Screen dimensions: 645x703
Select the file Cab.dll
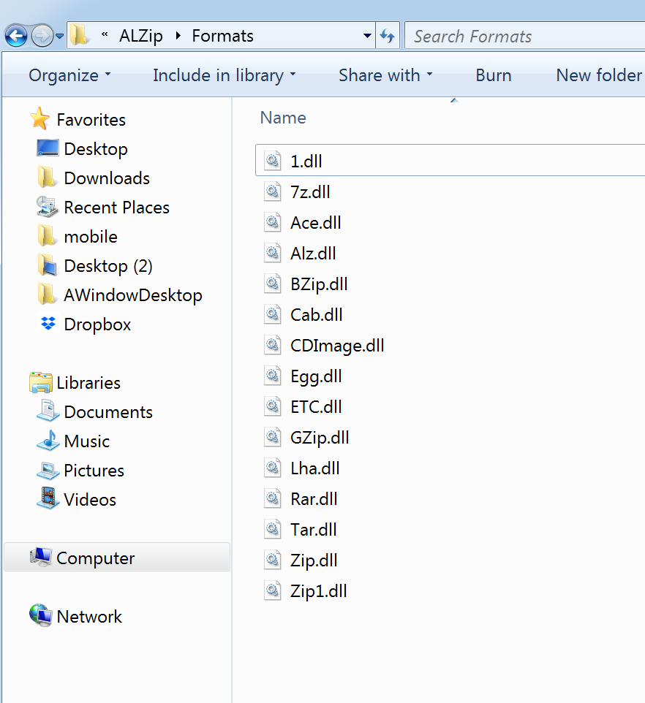click(316, 315)
